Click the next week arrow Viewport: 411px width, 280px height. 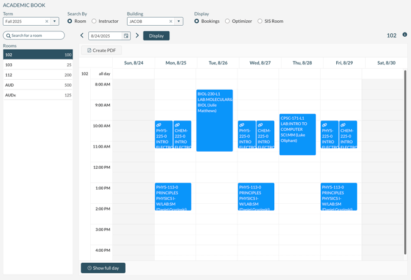(x=137, y=36)
